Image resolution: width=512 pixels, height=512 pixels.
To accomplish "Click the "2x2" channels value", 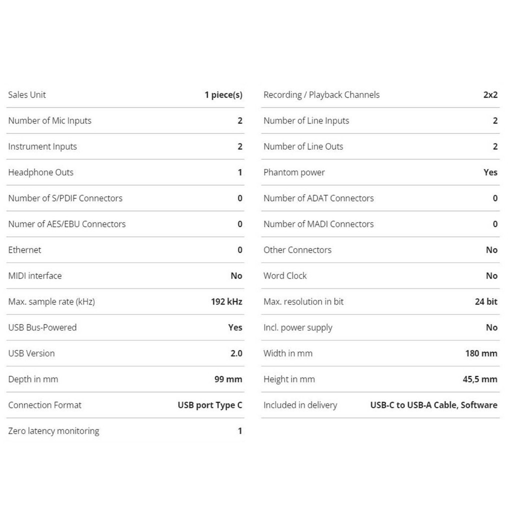I will click(490, 95).
